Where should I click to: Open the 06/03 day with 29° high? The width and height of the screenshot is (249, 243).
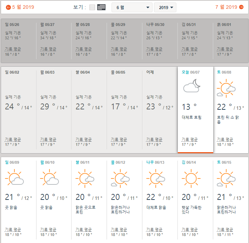coord(54,109)
